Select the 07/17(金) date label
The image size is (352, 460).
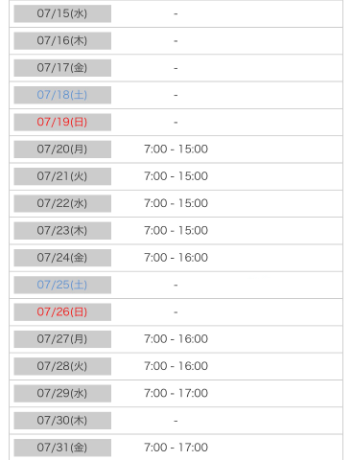62,68
